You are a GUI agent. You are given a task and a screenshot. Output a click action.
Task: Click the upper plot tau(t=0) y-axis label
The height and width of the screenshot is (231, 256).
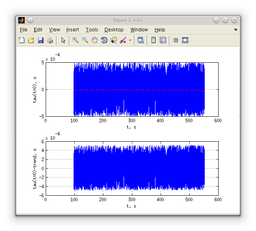pos(35,90)
